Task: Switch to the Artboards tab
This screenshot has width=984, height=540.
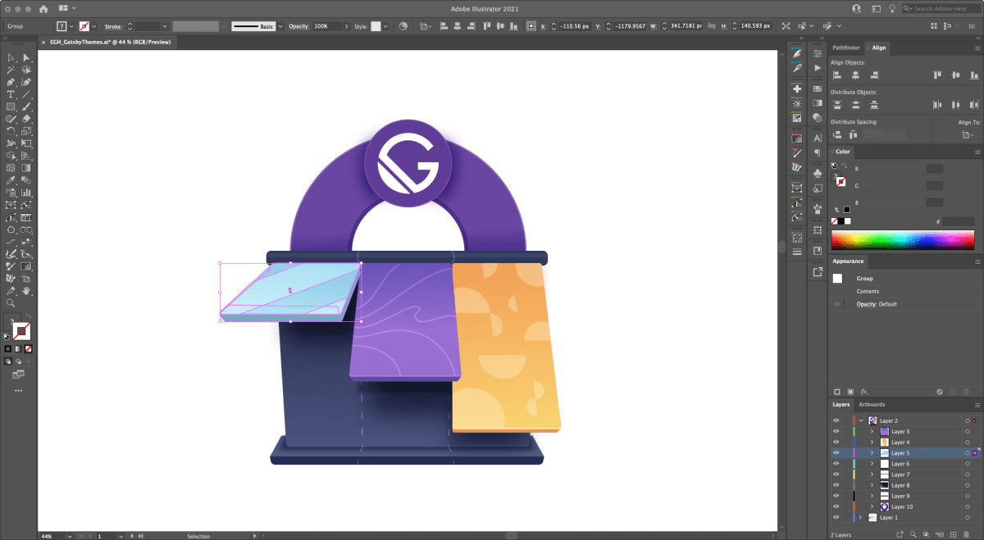Action: point(872,405)
